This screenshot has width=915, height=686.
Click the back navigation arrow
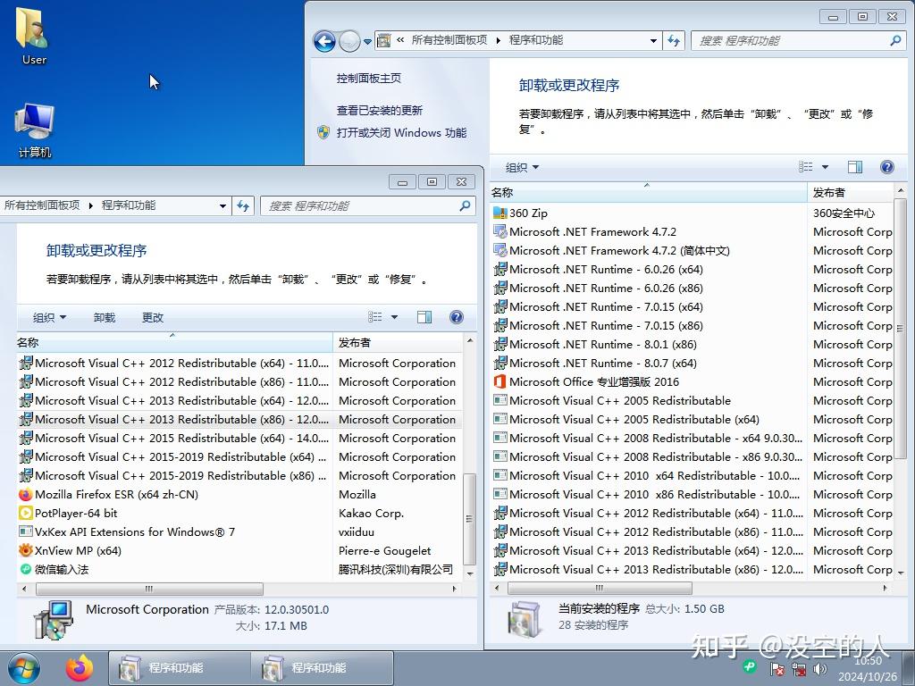coord(323,40)
